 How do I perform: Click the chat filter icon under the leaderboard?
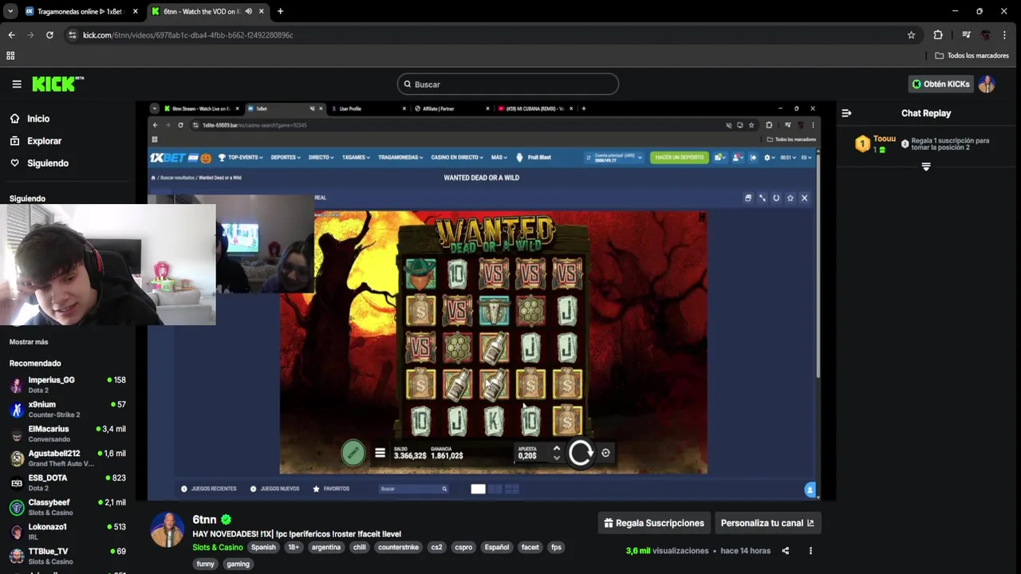(x=926, y=167)
